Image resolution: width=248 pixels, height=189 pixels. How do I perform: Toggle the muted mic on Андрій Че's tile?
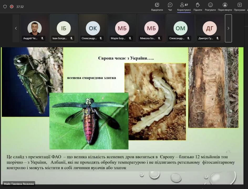42,38
